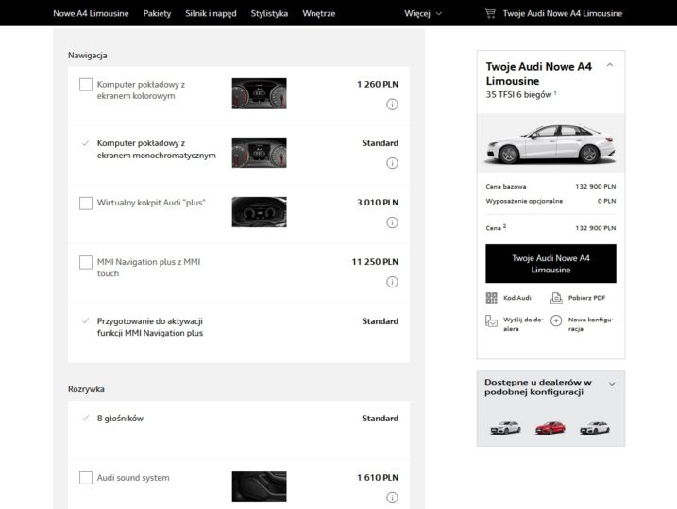Tick the Audi sound system checkbox

(x=86, y=478)
